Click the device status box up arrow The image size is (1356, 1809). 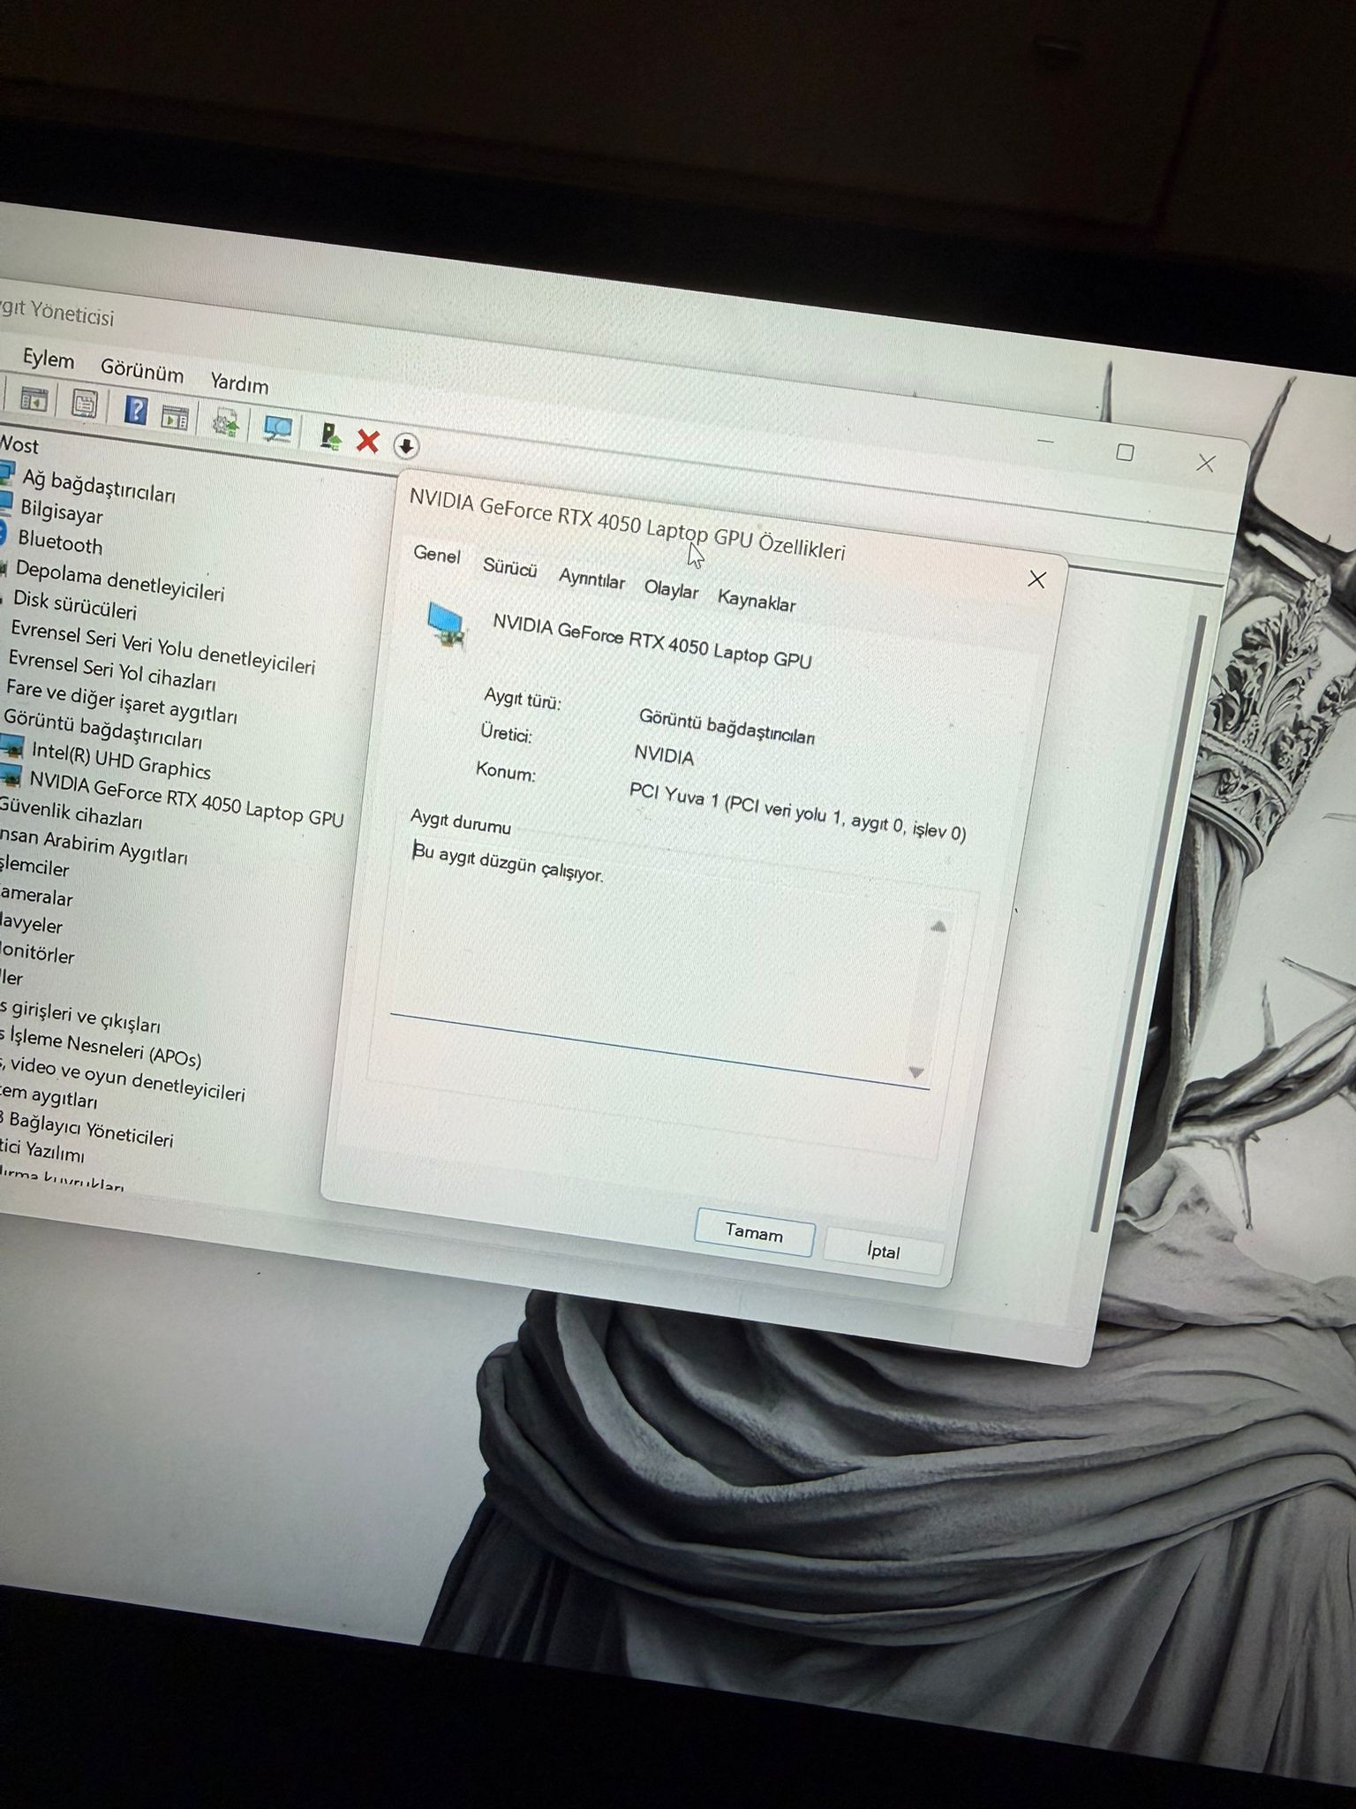(x=938, y=927)
